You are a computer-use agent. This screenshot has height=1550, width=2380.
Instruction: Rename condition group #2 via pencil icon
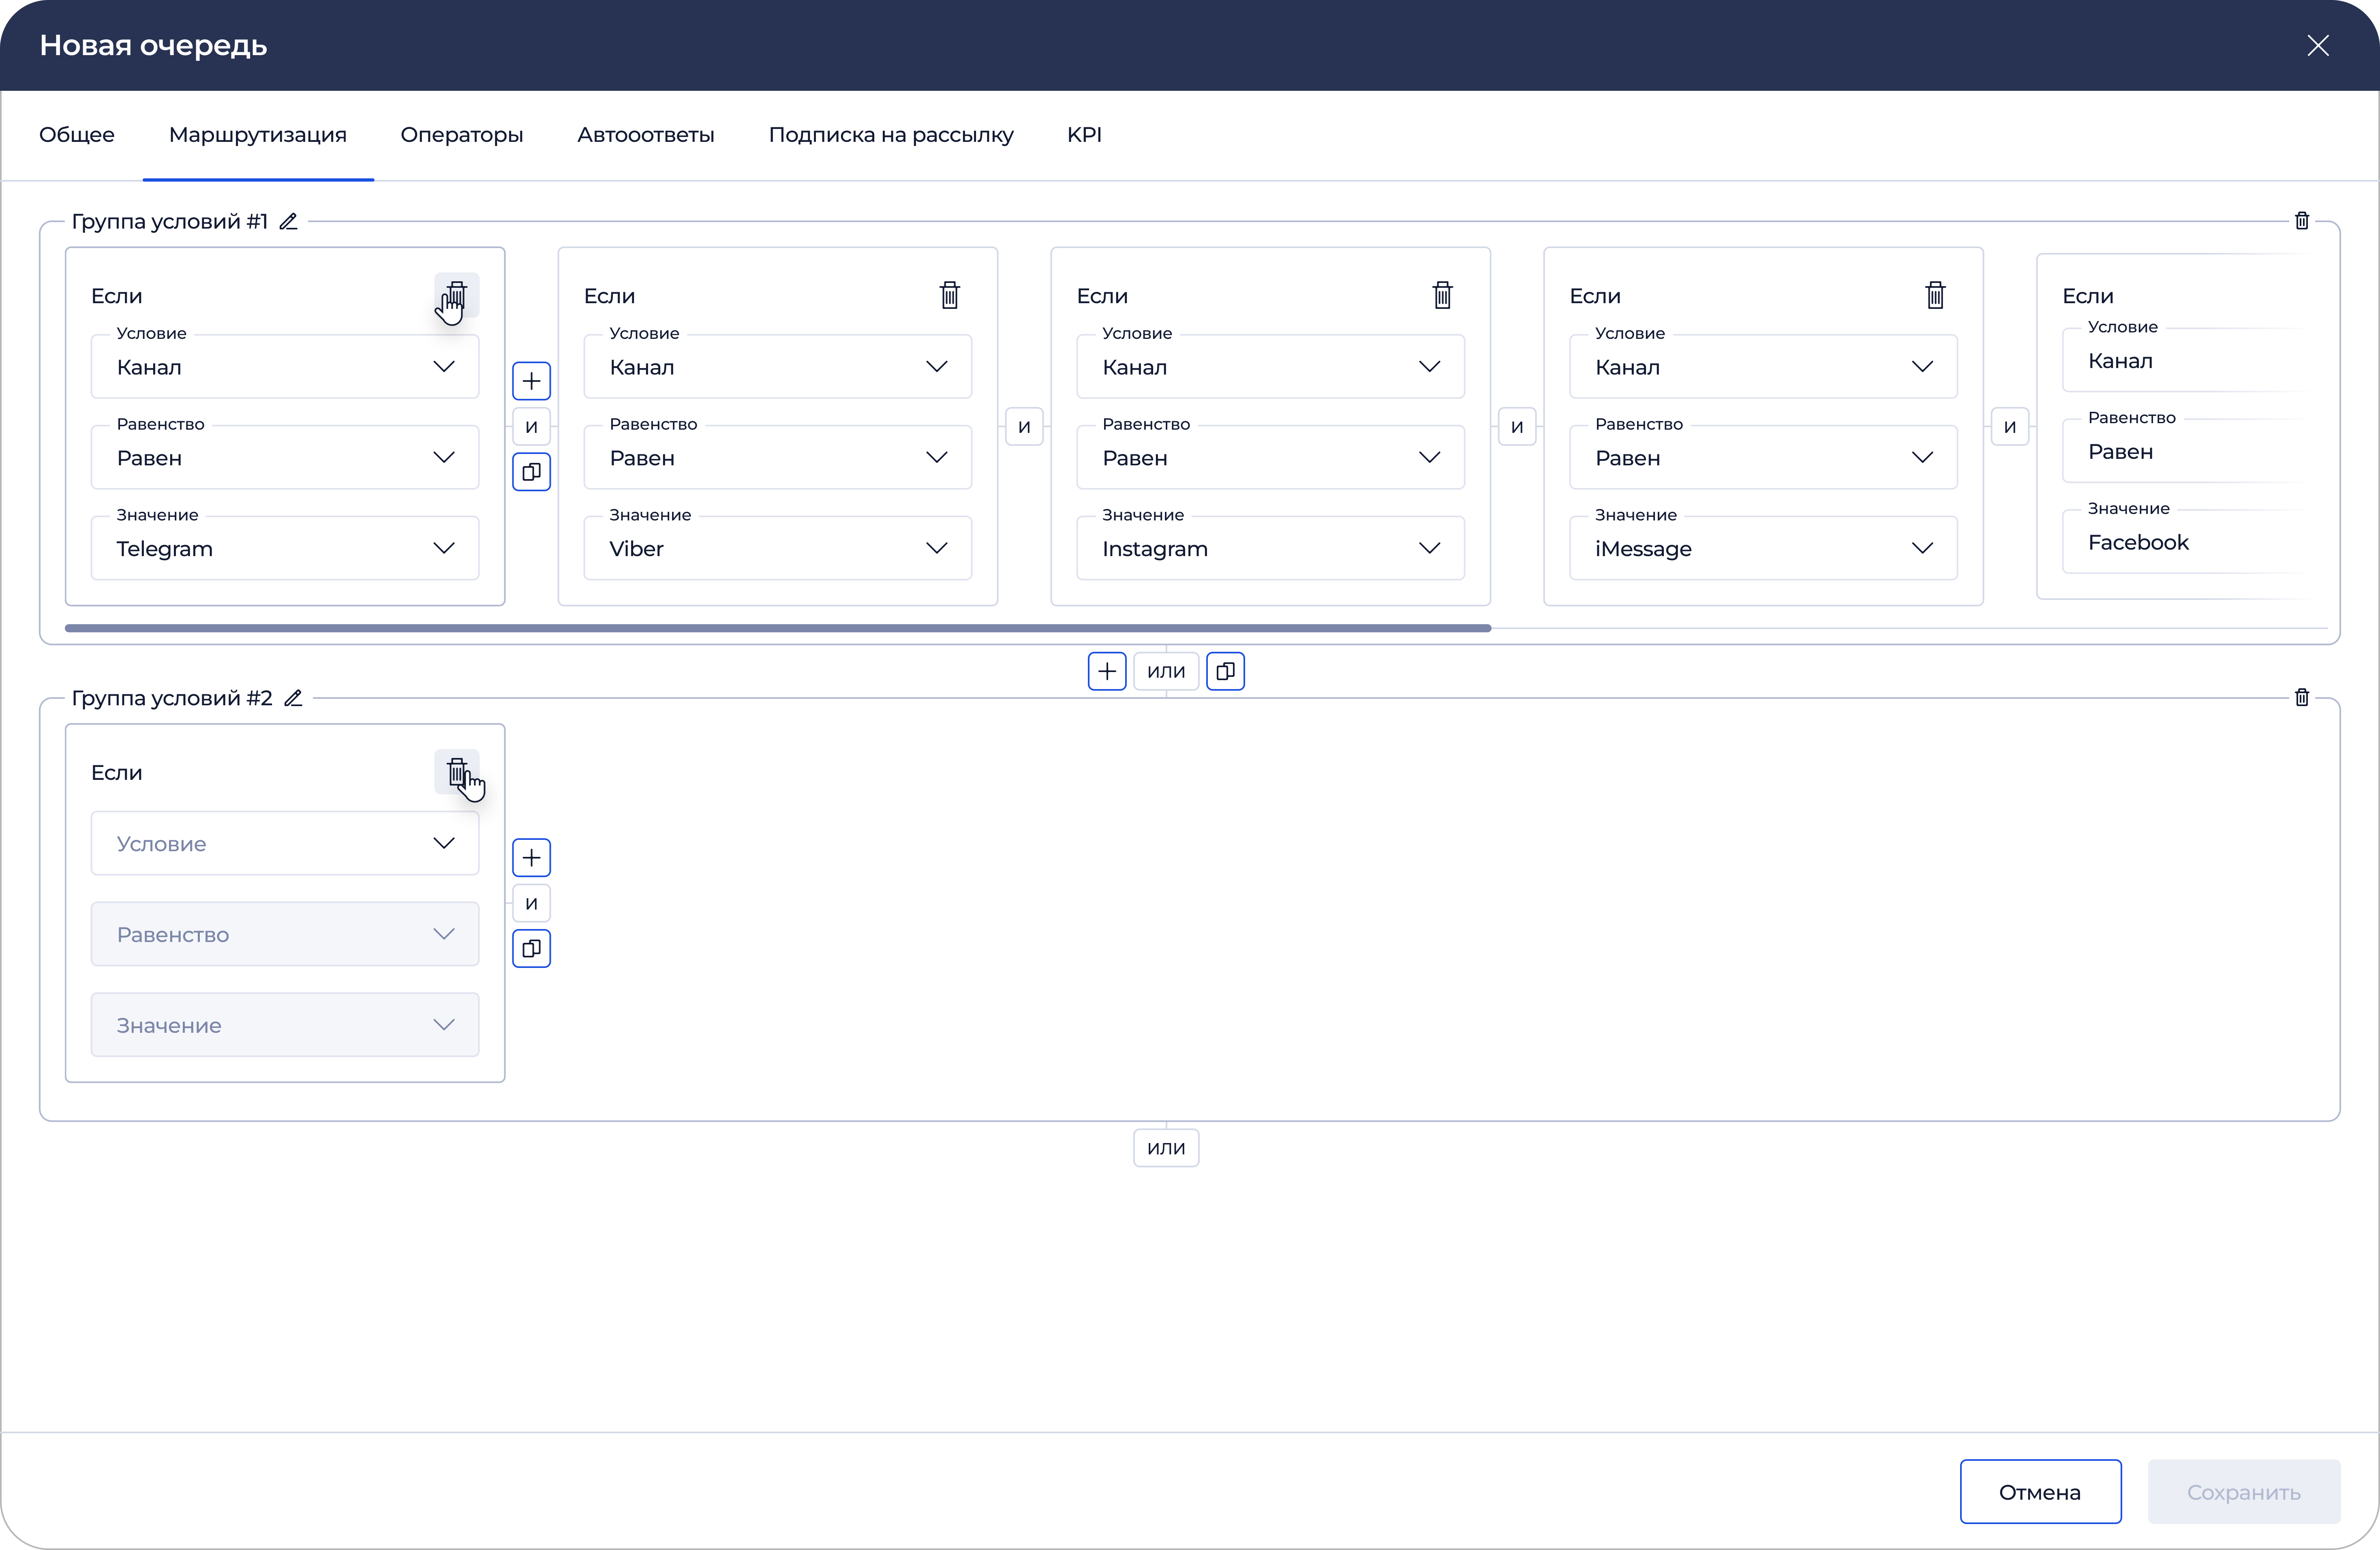click(293, 698)
